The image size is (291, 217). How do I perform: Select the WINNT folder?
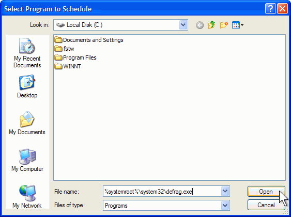click(68, 66)
